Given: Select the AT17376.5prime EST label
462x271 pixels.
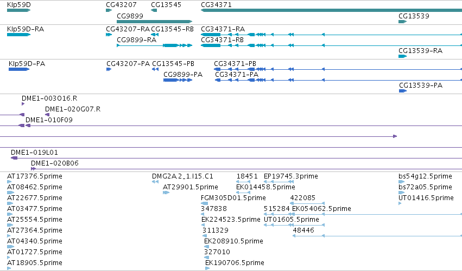Looking at the screenshot, I should pyautogui.click(x=35, y=176).
